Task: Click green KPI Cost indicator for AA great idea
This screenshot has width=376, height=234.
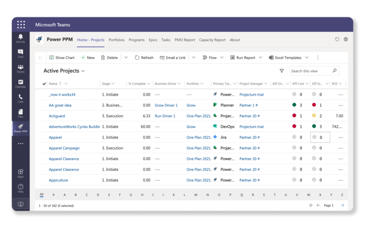Action: point(294,105)
